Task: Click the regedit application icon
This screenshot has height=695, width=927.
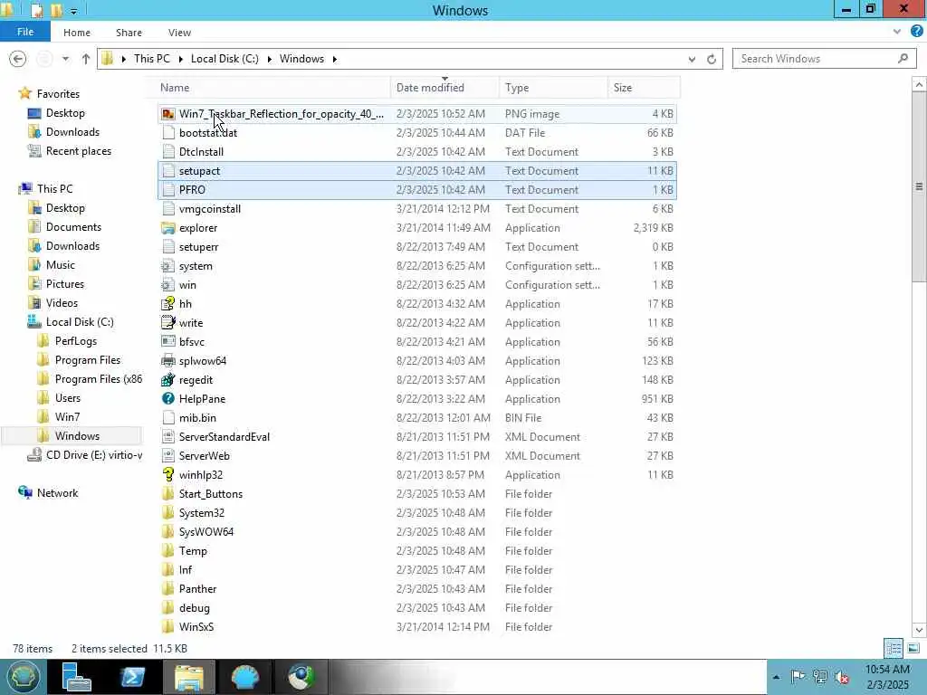Action: pyautogui.click(x=167, y=379)
